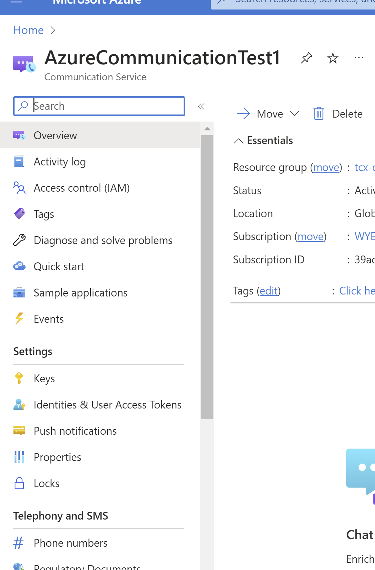The width and height of the screenshot is (375, 570).
Task: Click the Chat feature bubble illustration
Action: click(x=361, y=477)
